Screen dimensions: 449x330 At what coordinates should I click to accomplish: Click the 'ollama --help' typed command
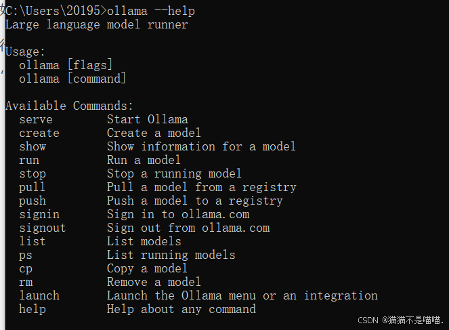tap(151, 11)
